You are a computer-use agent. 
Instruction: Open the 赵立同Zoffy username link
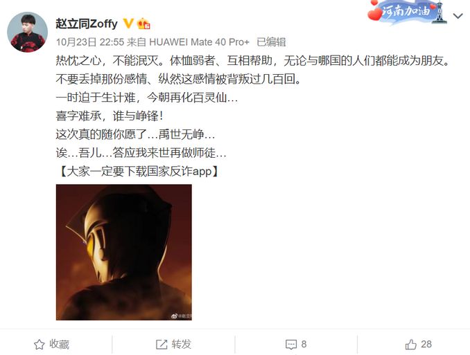click(x=87, y=24)
